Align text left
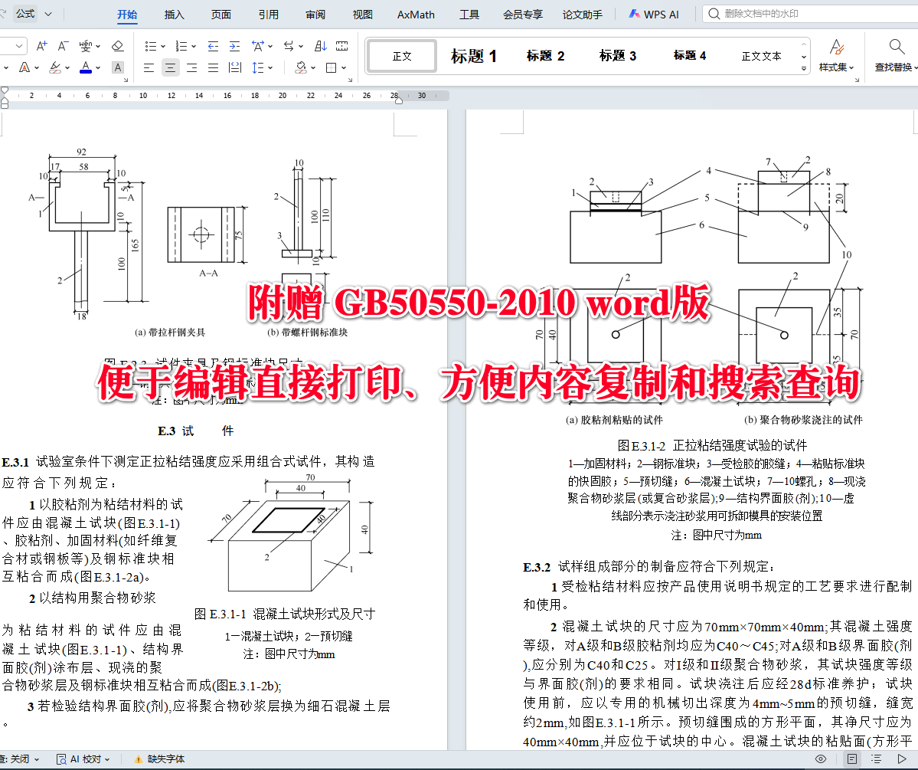The height and width of the screenshot is (770, 918). (x=149, y=68)
